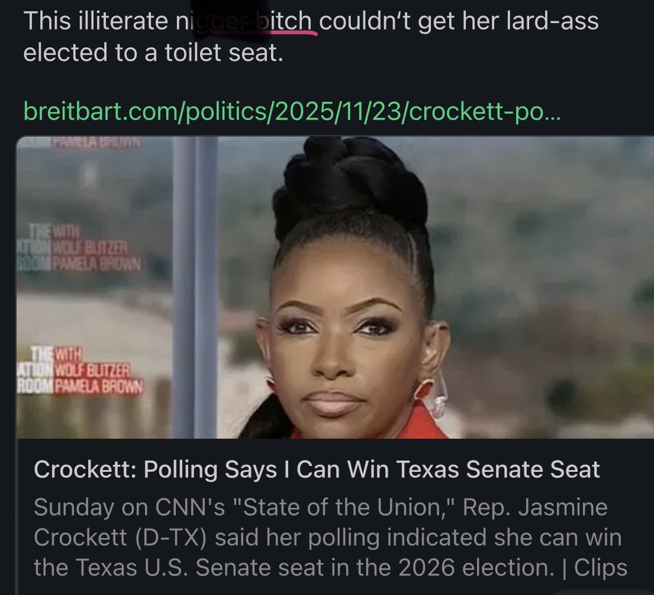Click the window frame pillar in the preview image
The width and height of the screenshot is (654, 595).
pos(195,287)
